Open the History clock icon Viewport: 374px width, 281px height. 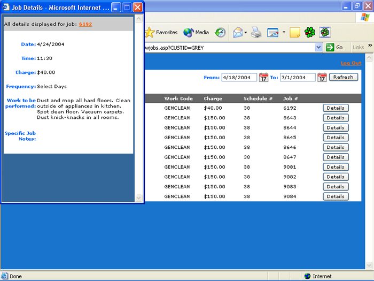(x=220, y=33)
